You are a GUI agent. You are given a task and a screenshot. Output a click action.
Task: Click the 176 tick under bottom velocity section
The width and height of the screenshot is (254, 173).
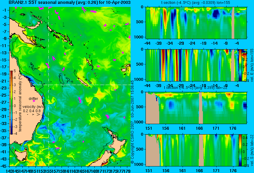coord(233,171)
